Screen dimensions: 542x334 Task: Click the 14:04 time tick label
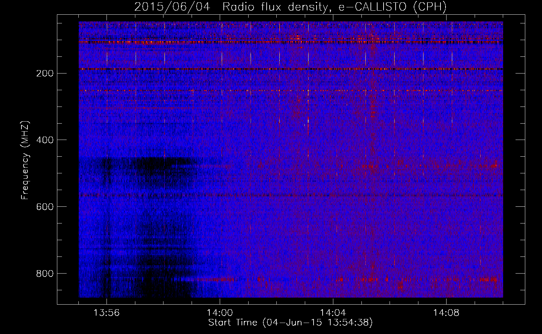tap(333, 313)
